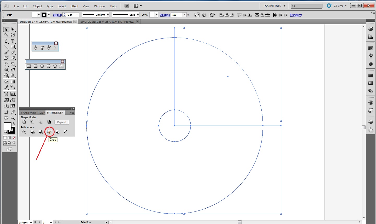Click the Intersect shape mode icon
This screenshot has height=224, width=376.
41,122
